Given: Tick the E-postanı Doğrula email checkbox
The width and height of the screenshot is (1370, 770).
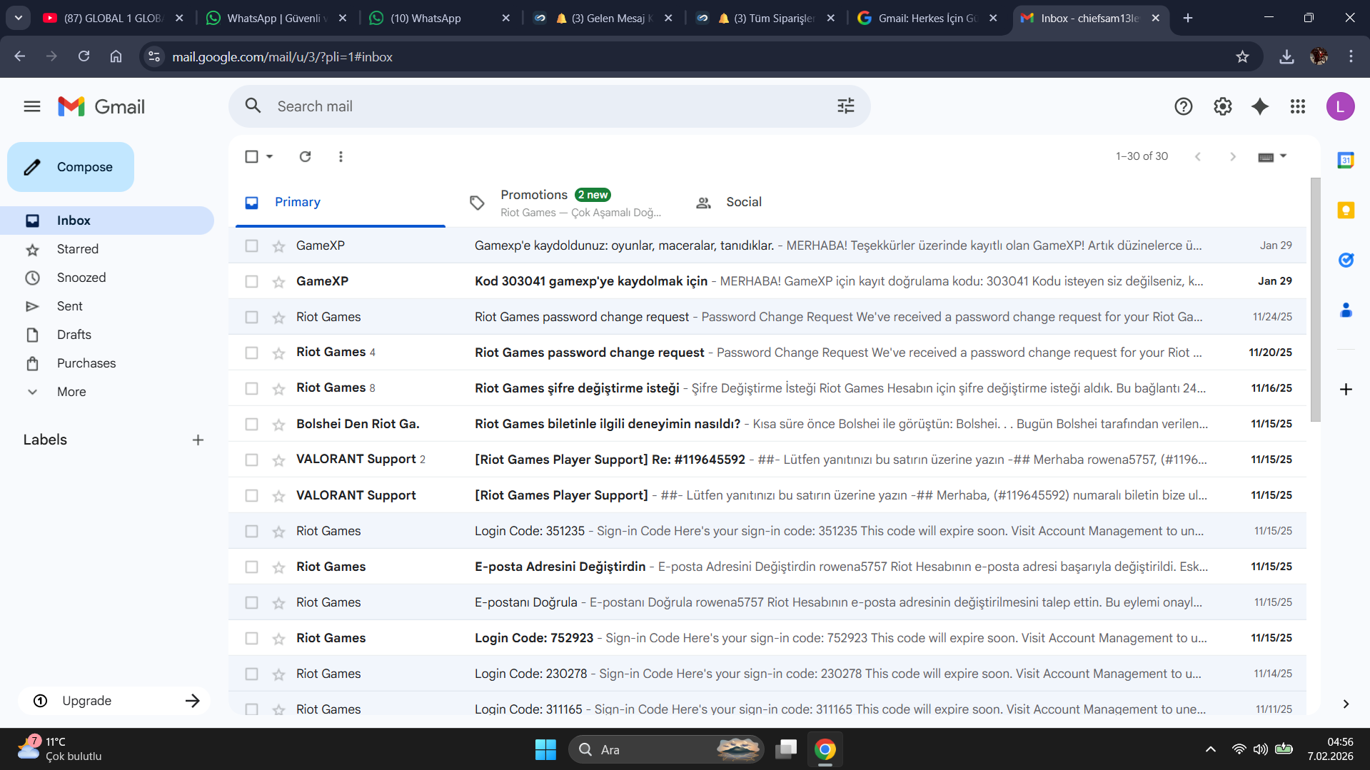Looking at the screenshot, I should [x=251, y=602].
